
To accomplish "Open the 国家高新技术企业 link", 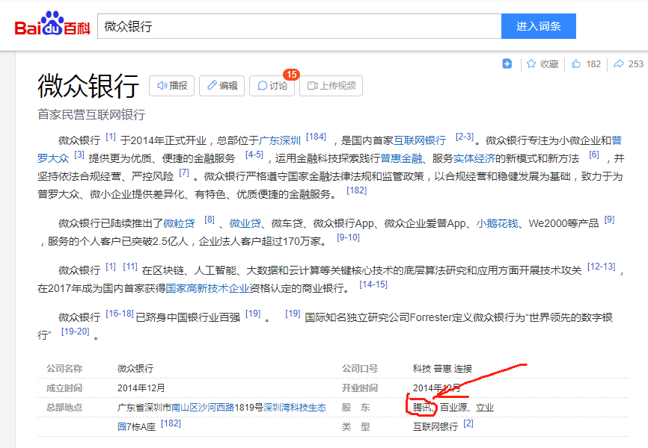I will tap(207, 288).
